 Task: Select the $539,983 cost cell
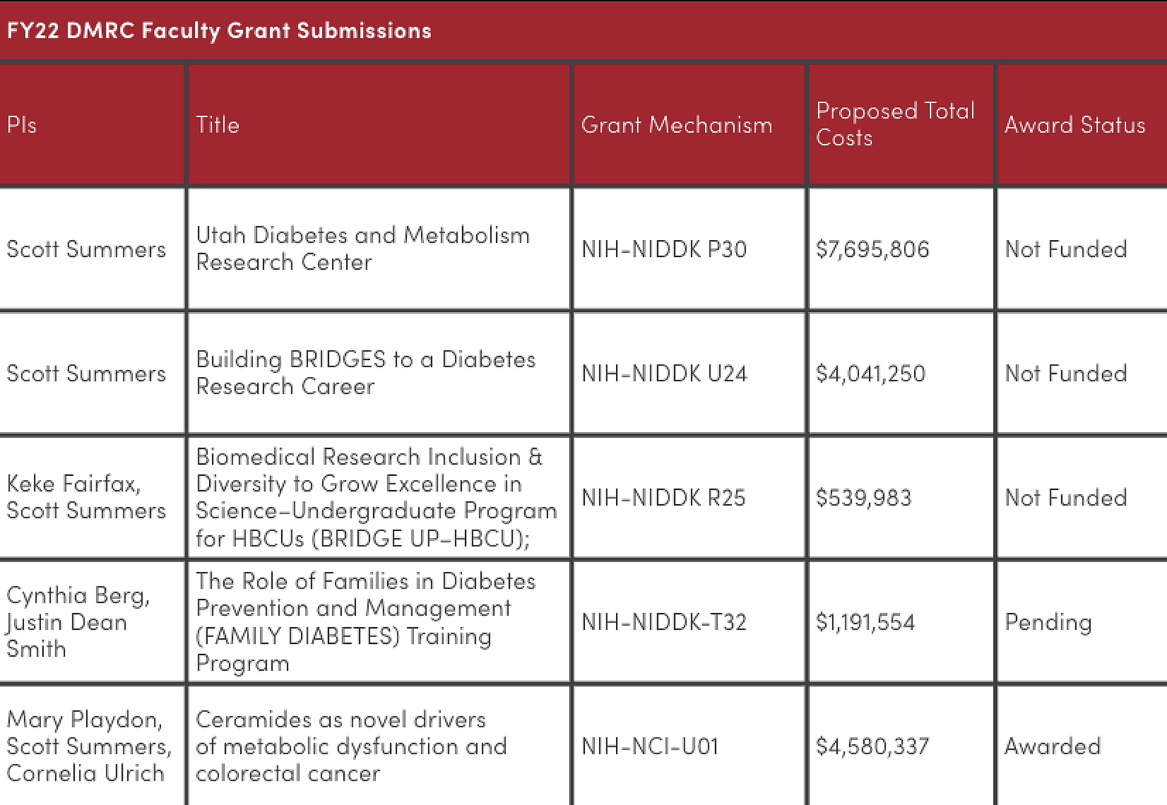pos(901,497)
